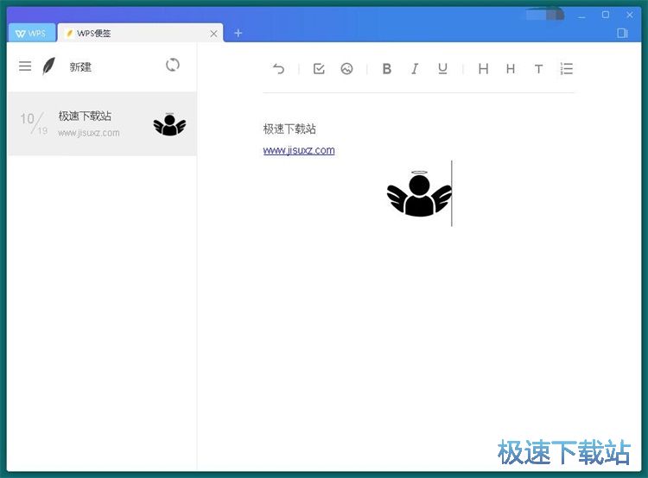Click the 极速下载站 title text in the editor

tap(289, 129)
